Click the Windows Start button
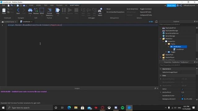 pos(3,108)
